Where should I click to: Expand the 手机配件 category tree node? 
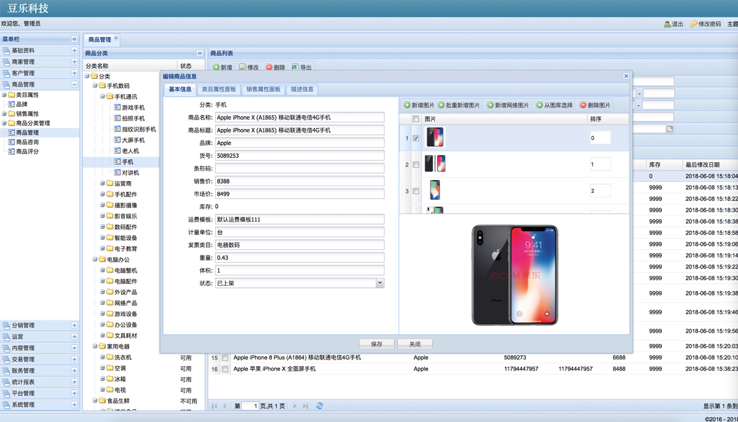click(103, 194)
